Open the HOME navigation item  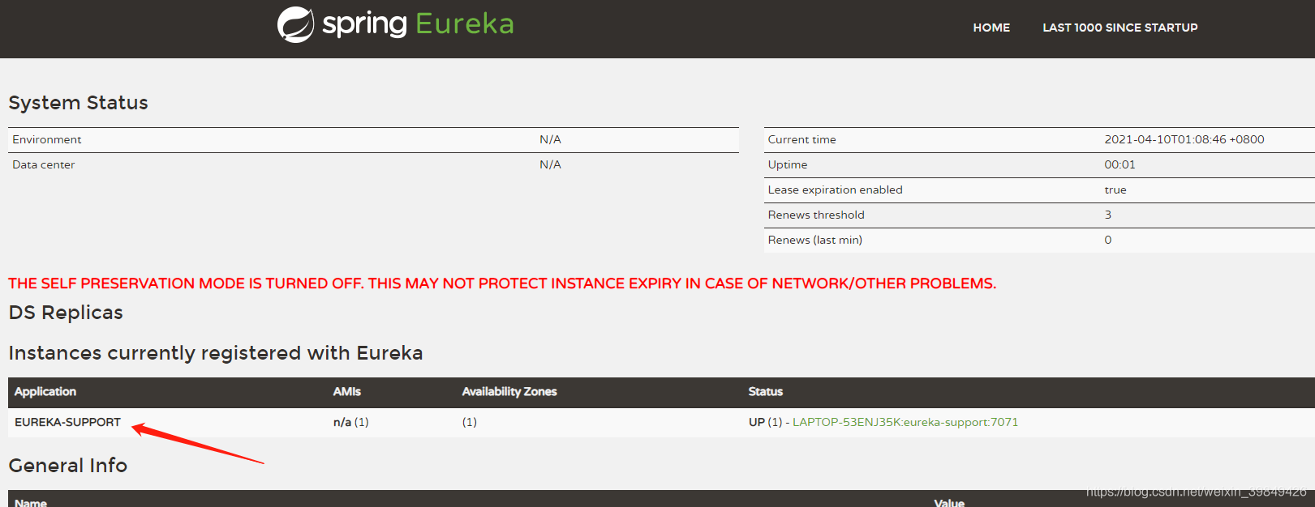coord(991,28)
